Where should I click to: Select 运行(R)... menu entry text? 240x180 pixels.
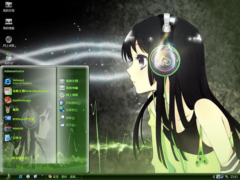tap(72, 125)
